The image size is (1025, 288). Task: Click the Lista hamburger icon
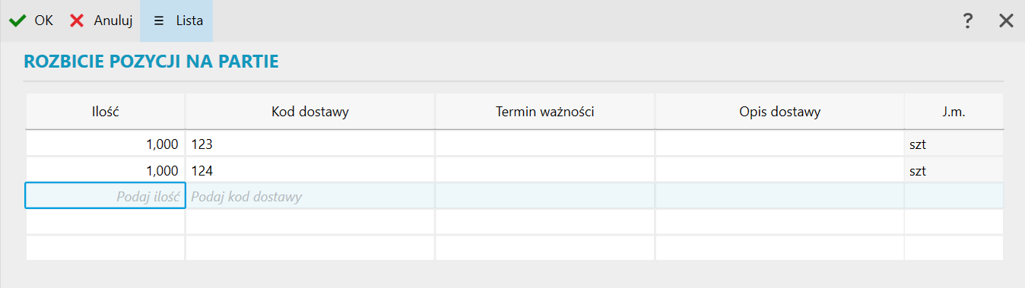point(159,21)
